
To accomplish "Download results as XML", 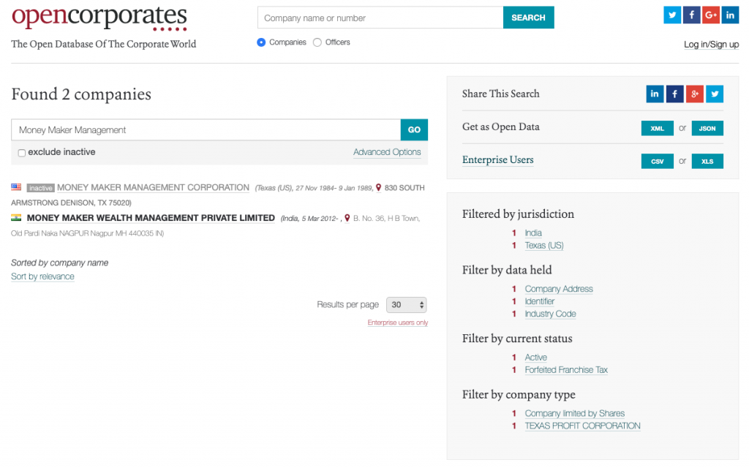I will (658, 129).
